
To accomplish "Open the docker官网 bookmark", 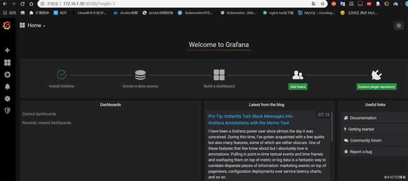I will (x=126, y=12).
